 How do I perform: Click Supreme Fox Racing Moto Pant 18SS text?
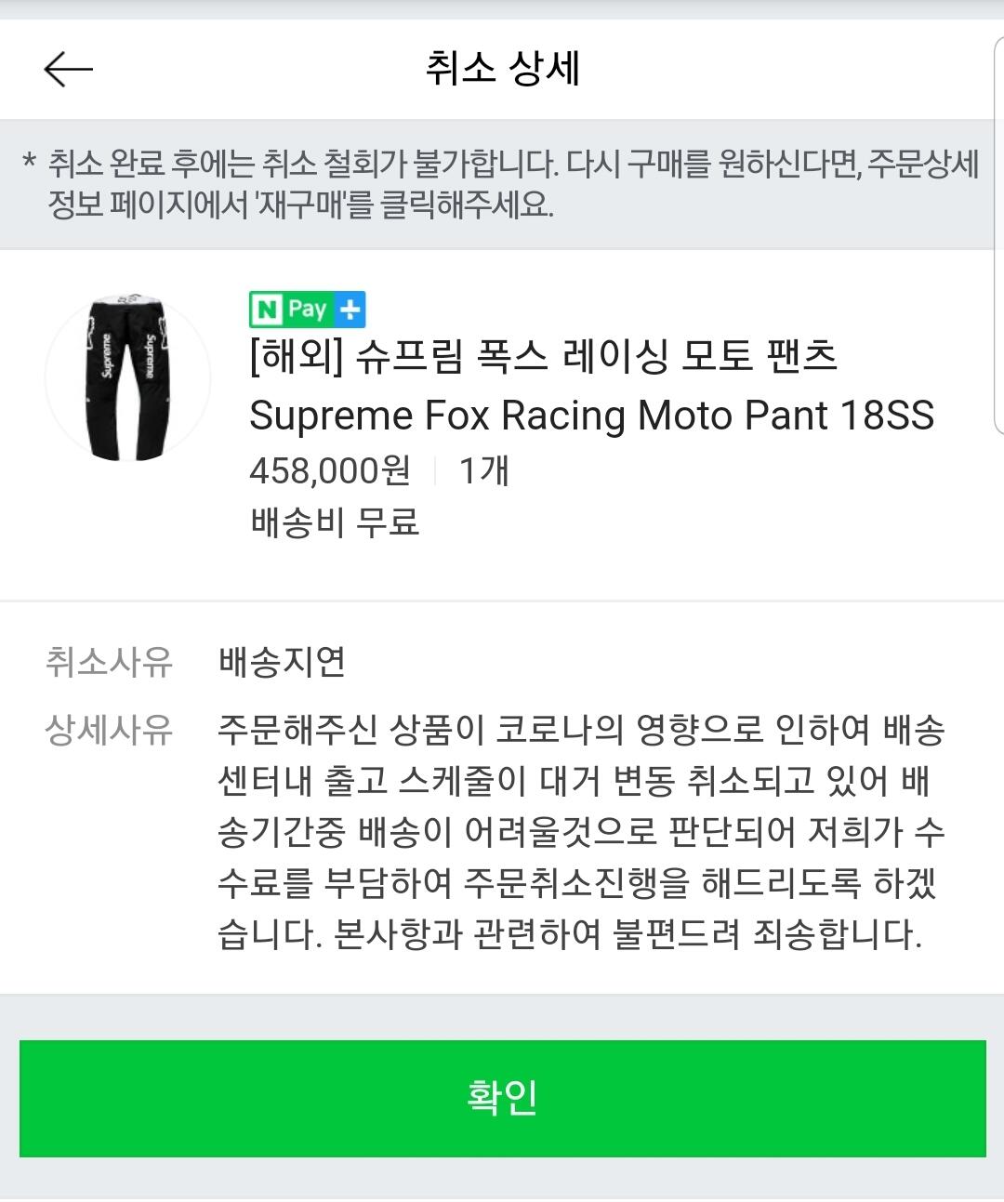[x=591, y=416]
